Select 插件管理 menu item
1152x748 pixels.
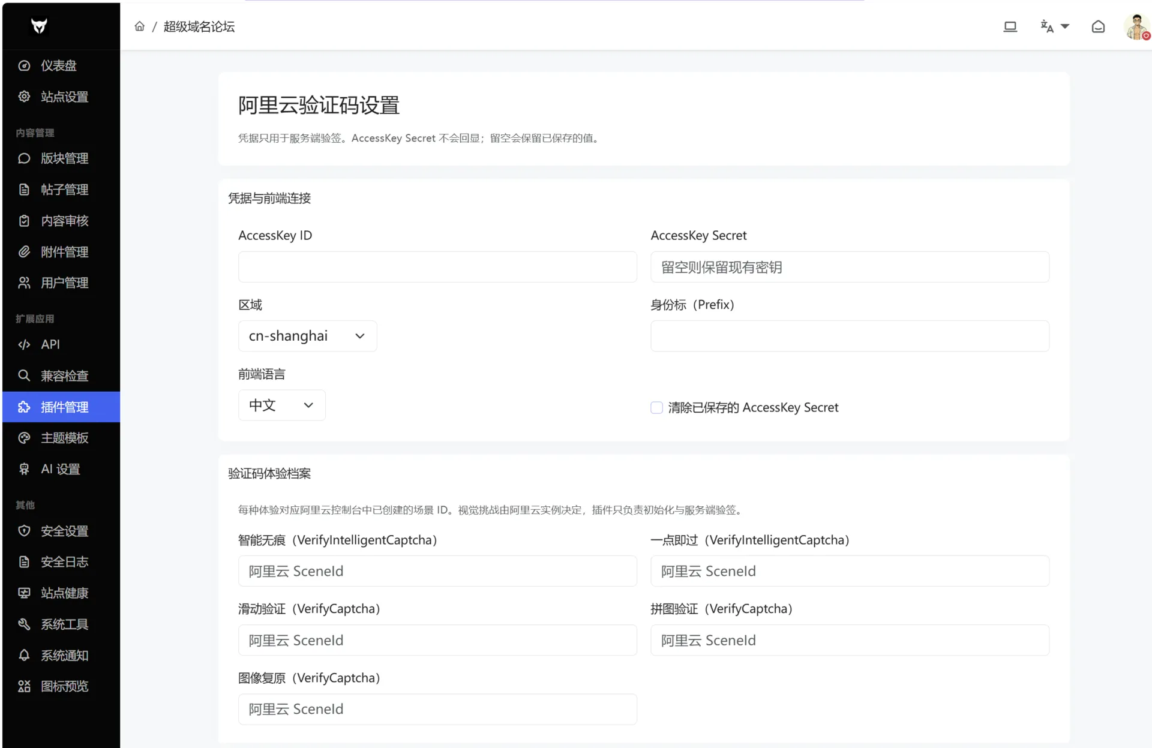[x=61, y=407]
